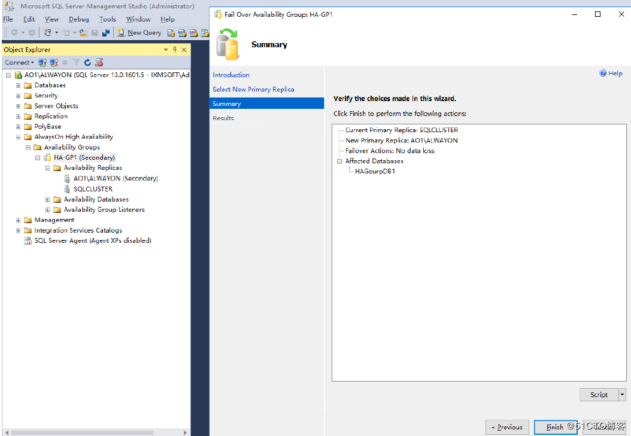This screenshot has height=436, width=631.
Task: Go to Select New Primary Replica page
Action: (x=253, y=89)
